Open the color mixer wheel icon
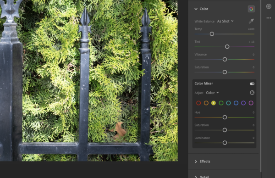 (x=251, y=9)
